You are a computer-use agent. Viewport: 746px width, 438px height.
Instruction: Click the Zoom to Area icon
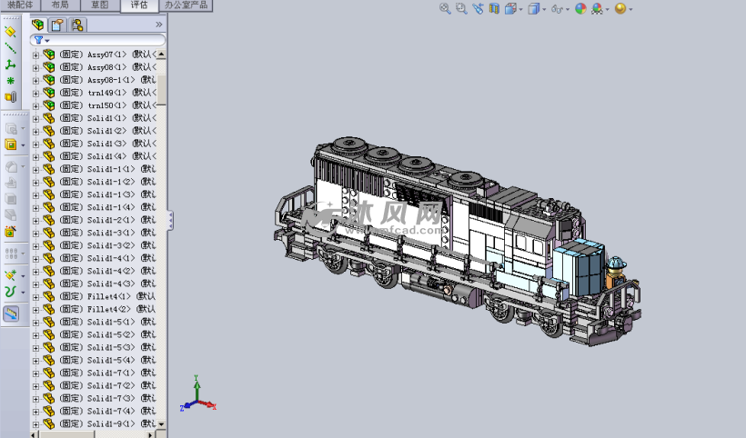tap(461, 8)
